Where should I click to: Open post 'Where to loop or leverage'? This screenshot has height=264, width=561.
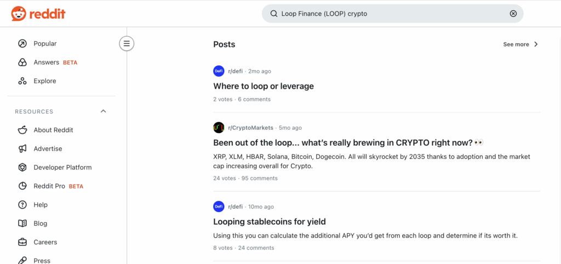[264, 86]
